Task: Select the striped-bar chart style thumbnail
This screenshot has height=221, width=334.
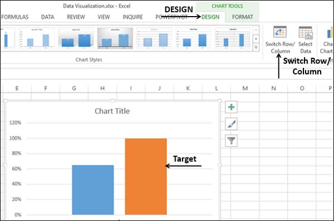Action: 37,38
